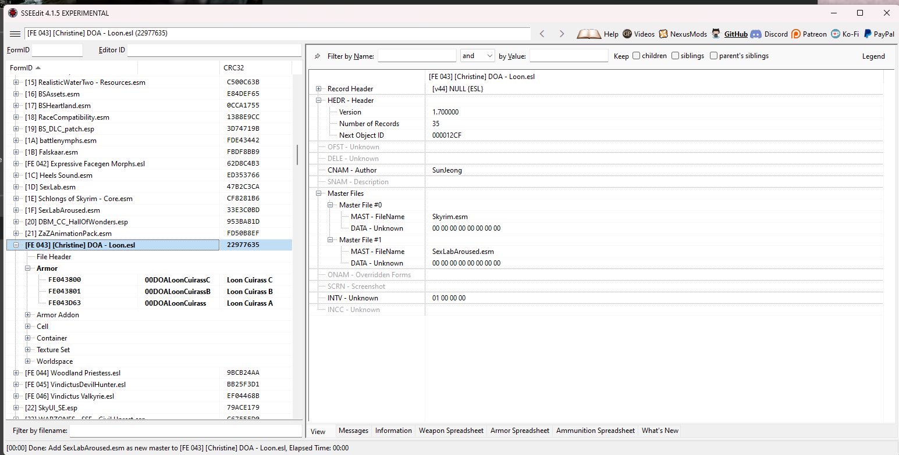Expand the Worldspace group
This screenshot has width=899, height=455.
[28, 361]
